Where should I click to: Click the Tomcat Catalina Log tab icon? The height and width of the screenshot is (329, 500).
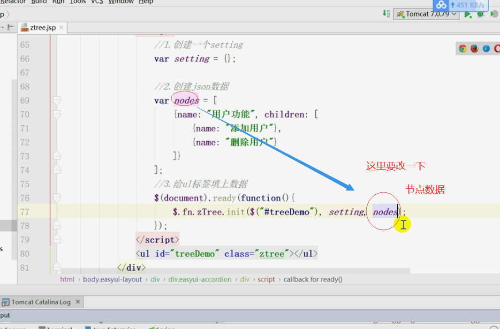pos(6,302)
